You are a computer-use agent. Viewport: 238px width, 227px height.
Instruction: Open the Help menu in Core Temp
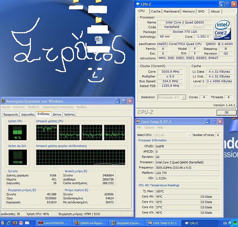pos(160,128)
